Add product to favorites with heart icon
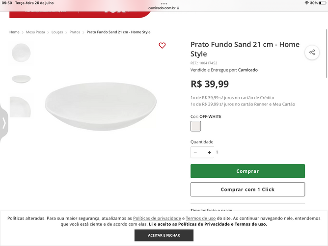 tap(162, 46)
